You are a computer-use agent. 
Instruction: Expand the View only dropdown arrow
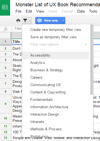point(63,20)
